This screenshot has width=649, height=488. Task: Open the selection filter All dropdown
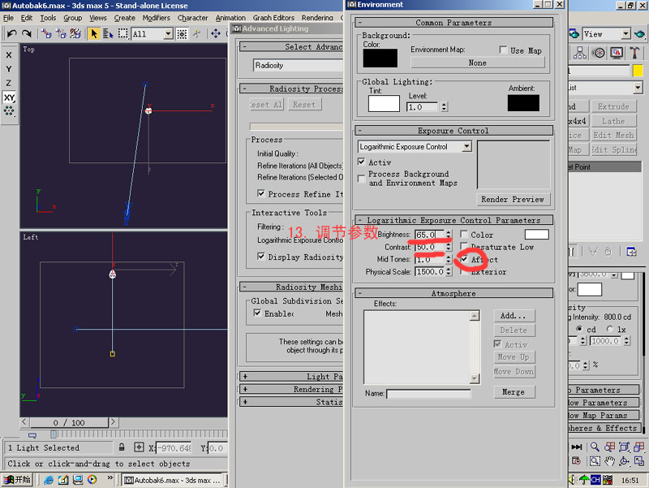tap(168, 34)
